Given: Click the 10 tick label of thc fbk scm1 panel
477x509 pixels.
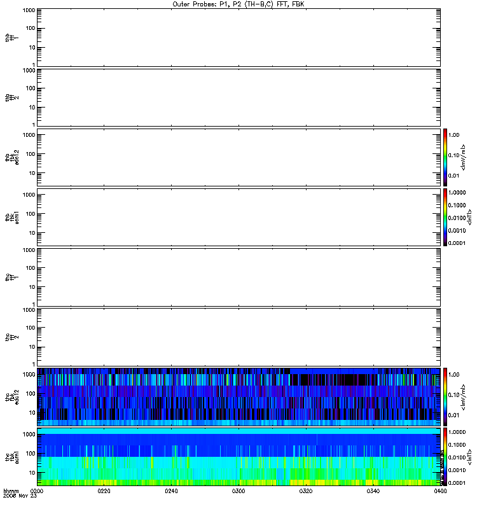Looking at the screenshot, I should (x=32, y=473).
